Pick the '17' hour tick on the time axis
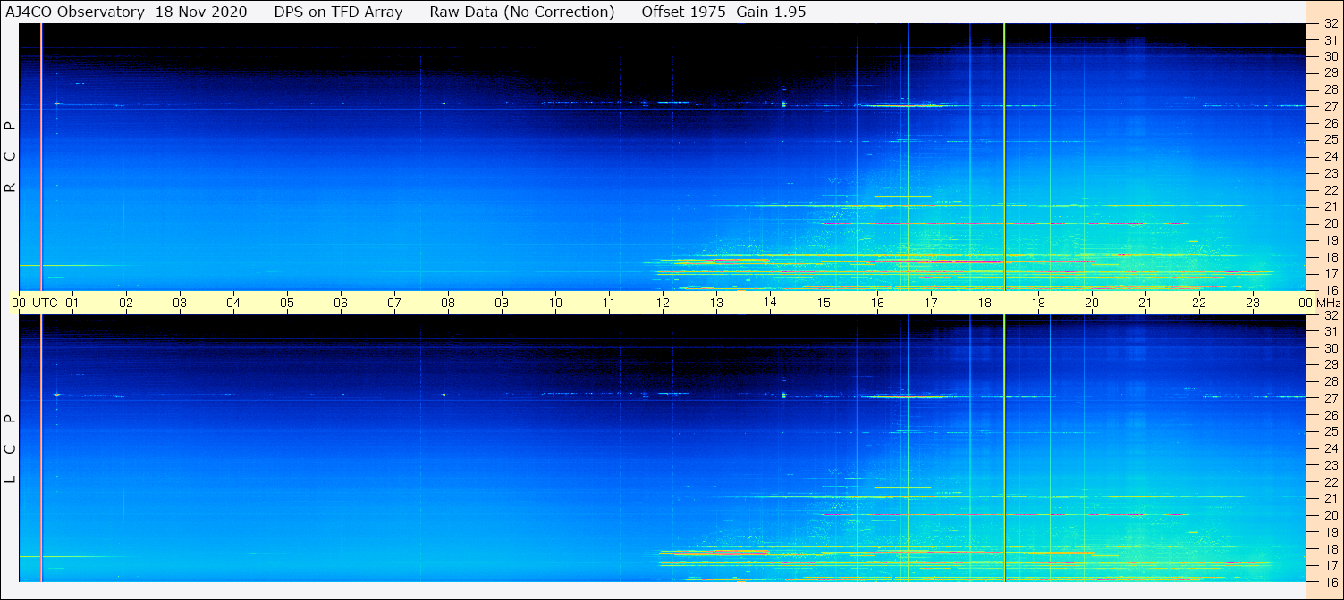This screenshot has height=600, width=1344. pos(931,303)
